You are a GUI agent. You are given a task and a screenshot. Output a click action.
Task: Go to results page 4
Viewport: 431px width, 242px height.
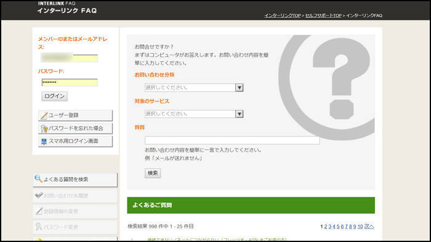tap(334, 227)
